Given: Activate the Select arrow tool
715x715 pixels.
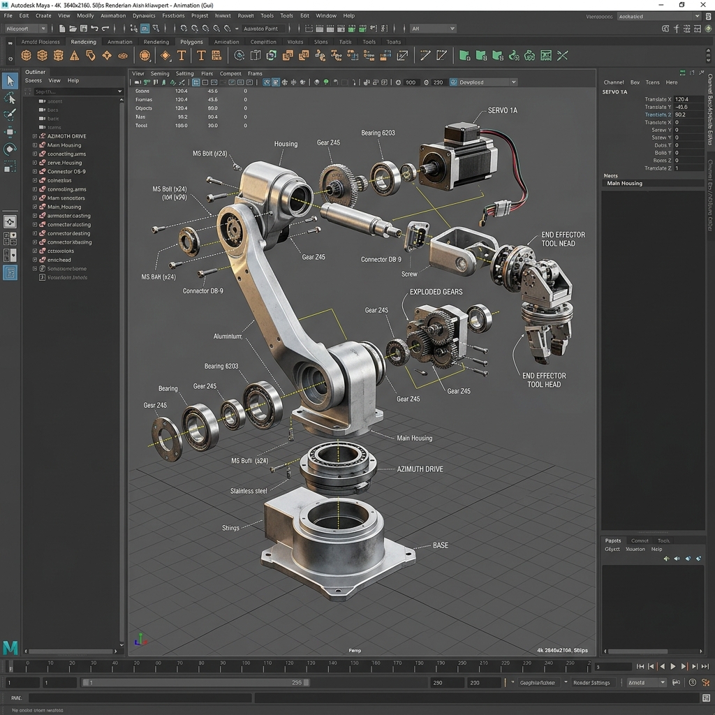Looking at the screenshot, I should point(10,81).
